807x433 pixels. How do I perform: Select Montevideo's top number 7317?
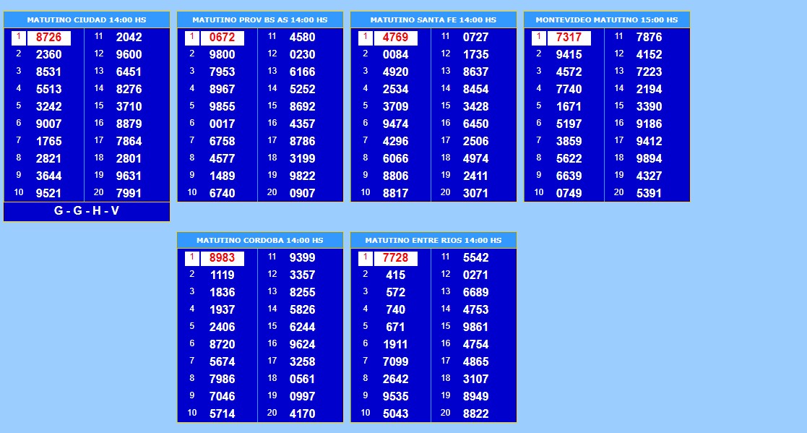[569, 38]
